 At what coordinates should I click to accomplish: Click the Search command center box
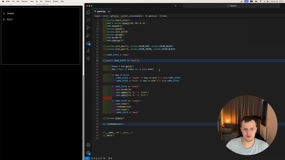point(232,6)
